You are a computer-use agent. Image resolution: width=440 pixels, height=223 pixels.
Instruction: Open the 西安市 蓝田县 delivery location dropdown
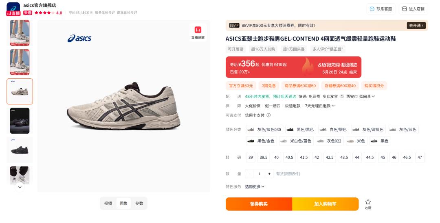tap(360, 97)
